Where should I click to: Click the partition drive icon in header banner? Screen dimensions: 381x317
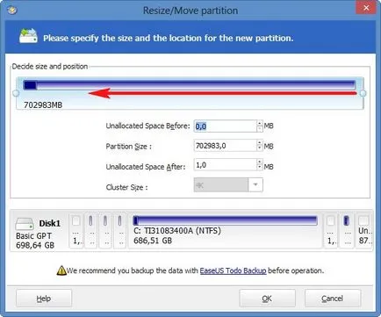(28, 36)
